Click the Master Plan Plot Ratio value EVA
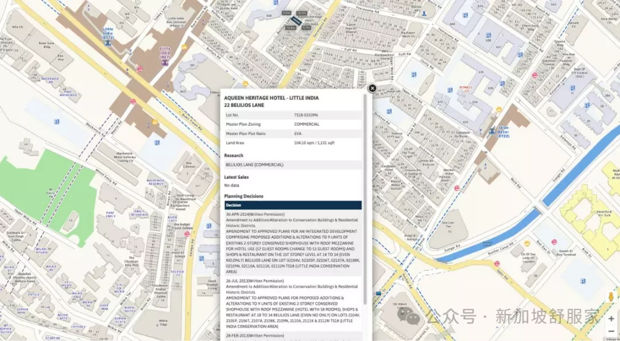 coord(298,134)
